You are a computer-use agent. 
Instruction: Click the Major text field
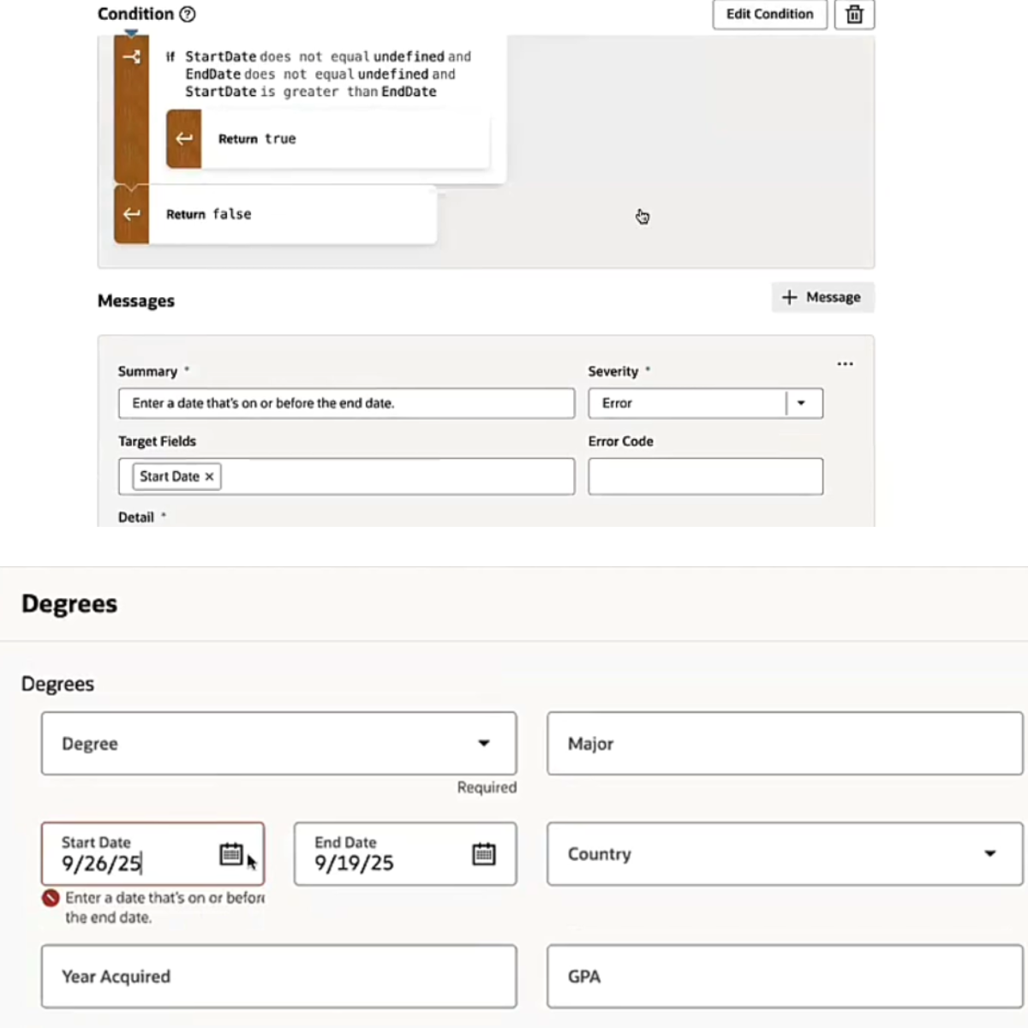click(x=785, y=744)
